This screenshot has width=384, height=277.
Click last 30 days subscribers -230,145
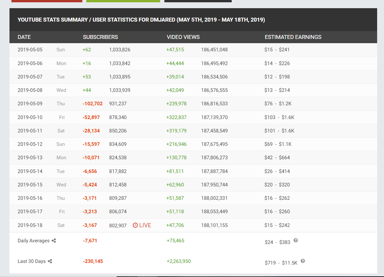point(93,261)
